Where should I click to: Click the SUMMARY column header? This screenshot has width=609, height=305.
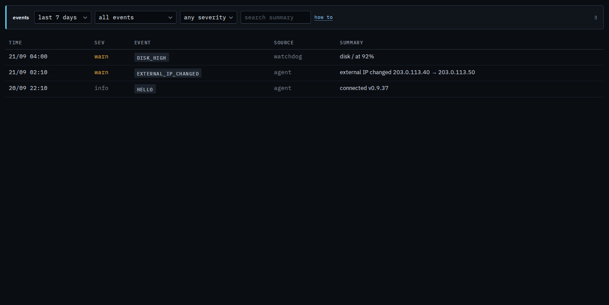(x=351, y=43)
